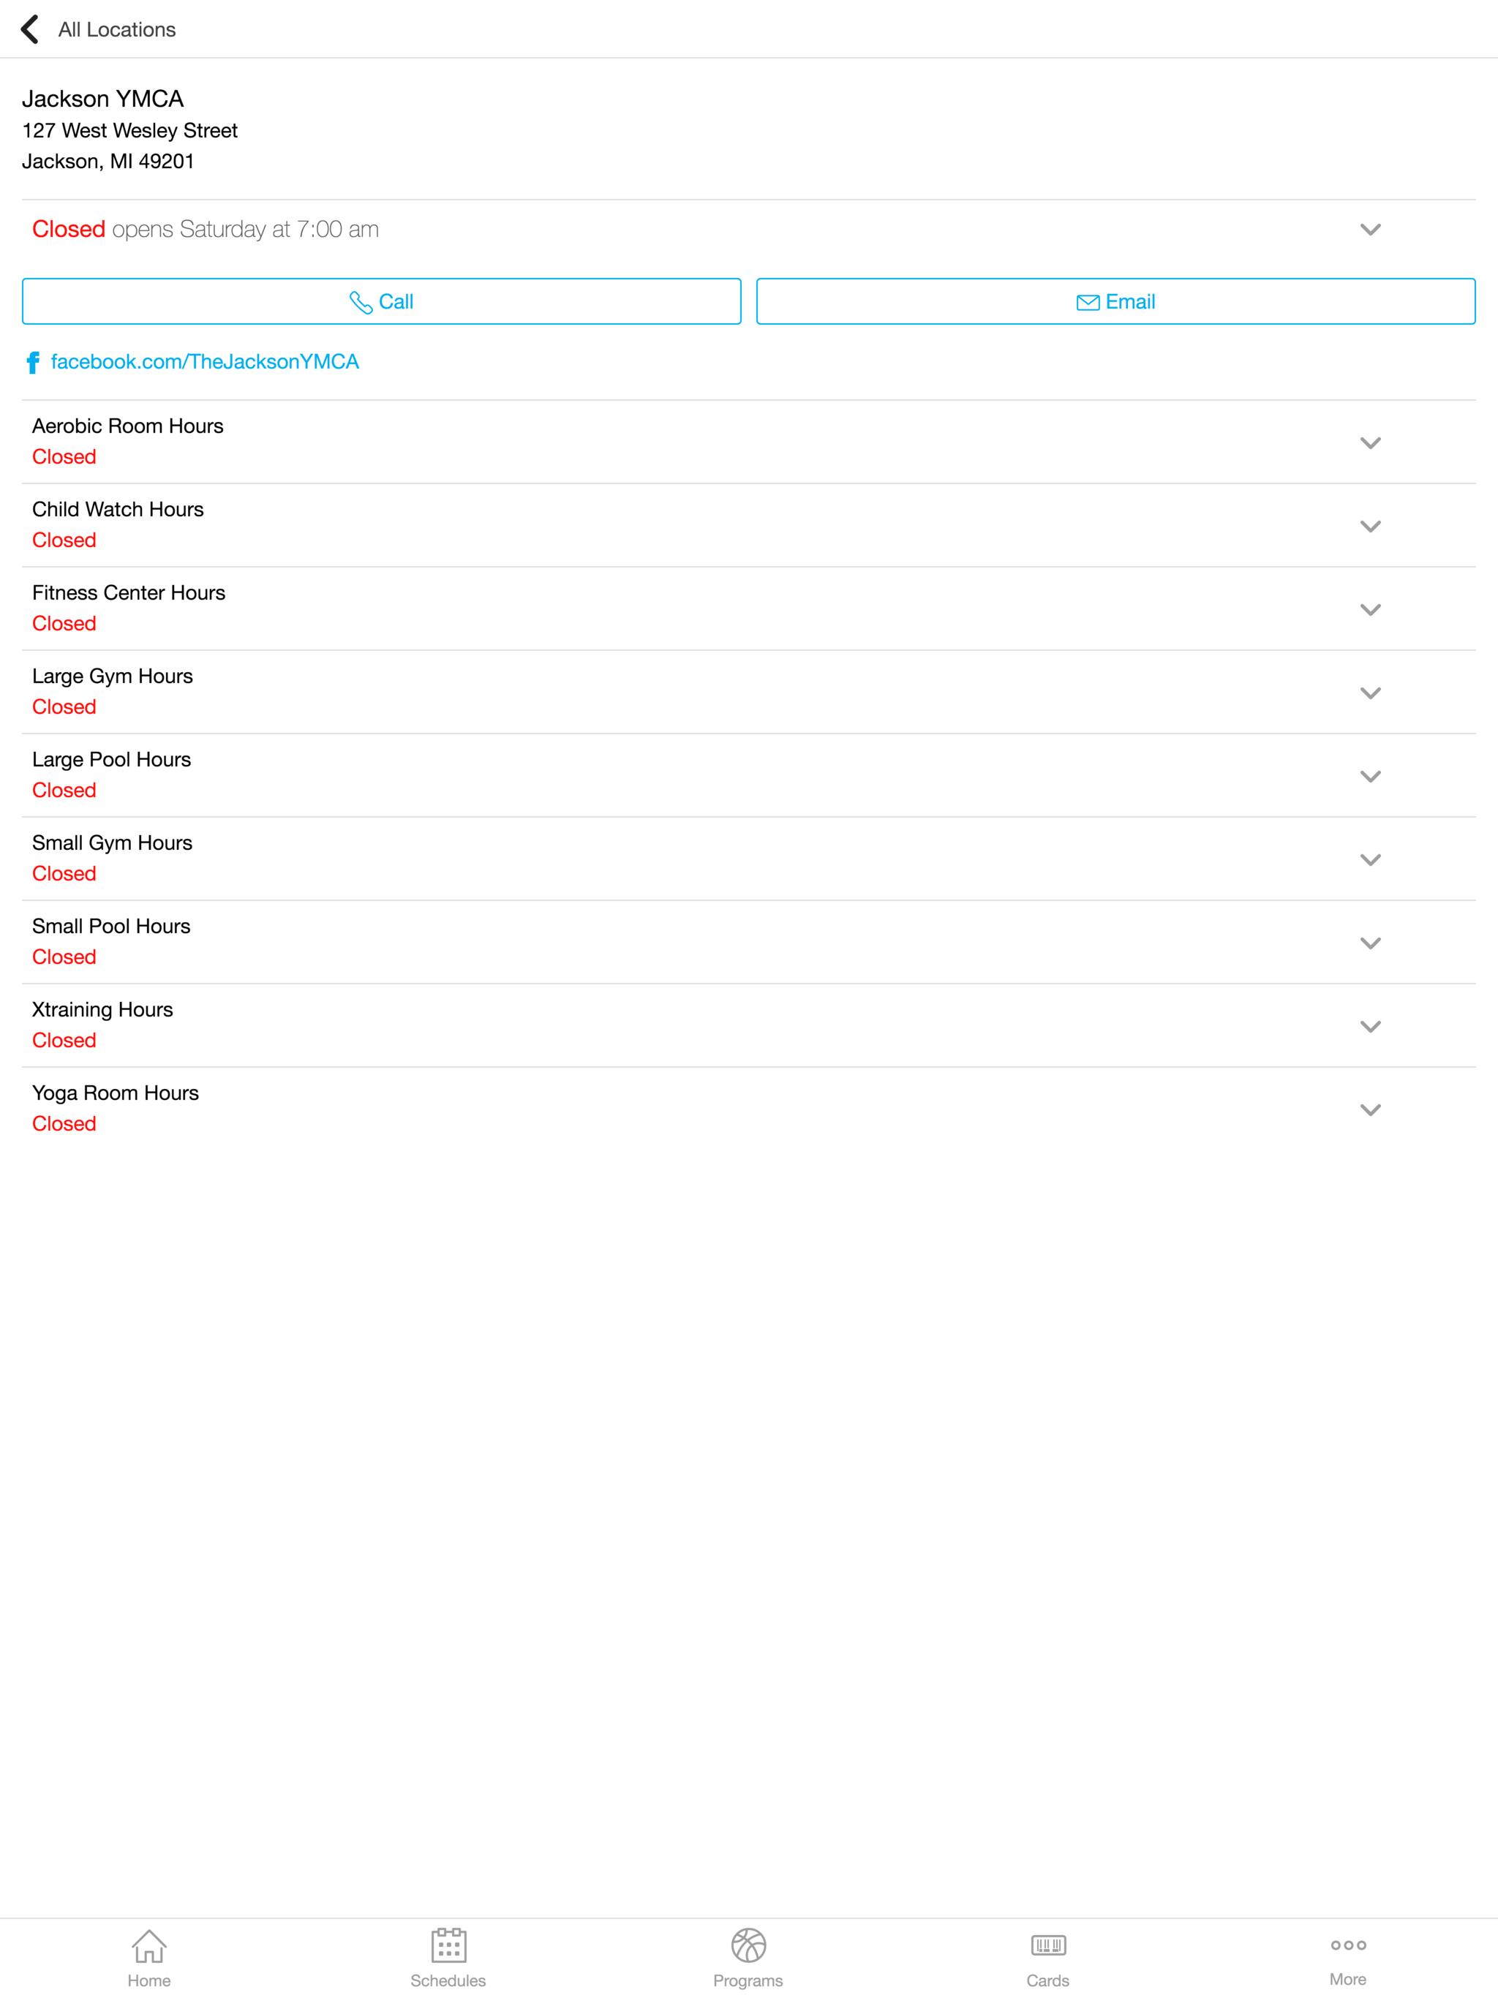Image resolution: width=1498 pixels, height=1998 pixels.
Task: Expand Small Pool Hours chevron
Action: coord(1370,943)
